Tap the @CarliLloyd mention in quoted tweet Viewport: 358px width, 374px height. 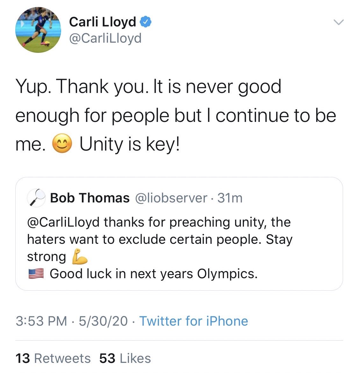(x=63, y=222)
